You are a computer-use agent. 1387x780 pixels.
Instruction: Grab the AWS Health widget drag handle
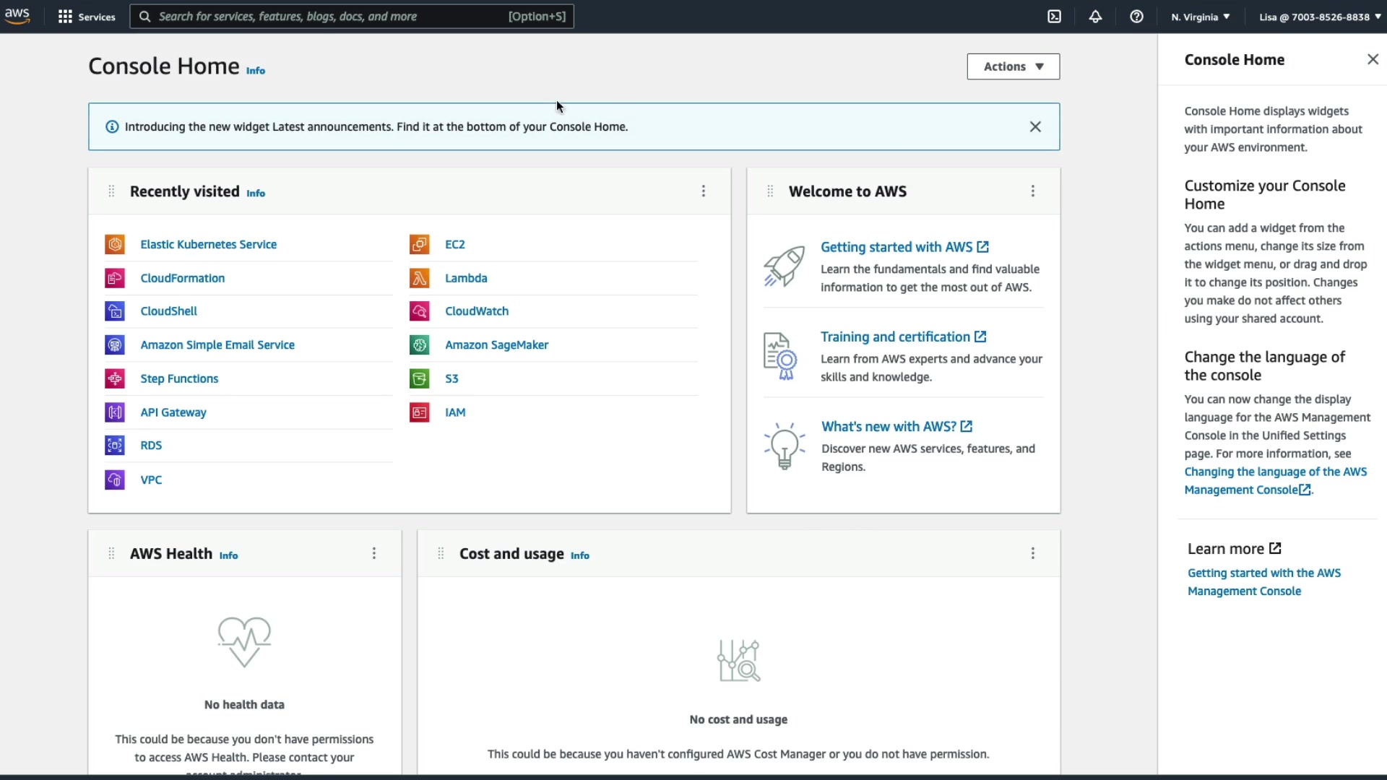point(111,553)
